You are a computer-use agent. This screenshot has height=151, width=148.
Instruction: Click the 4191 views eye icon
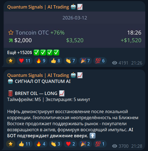point(115,63)
